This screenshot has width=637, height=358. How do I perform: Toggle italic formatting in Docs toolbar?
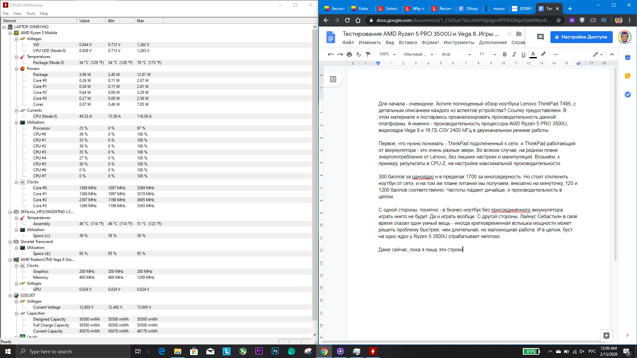514,54
